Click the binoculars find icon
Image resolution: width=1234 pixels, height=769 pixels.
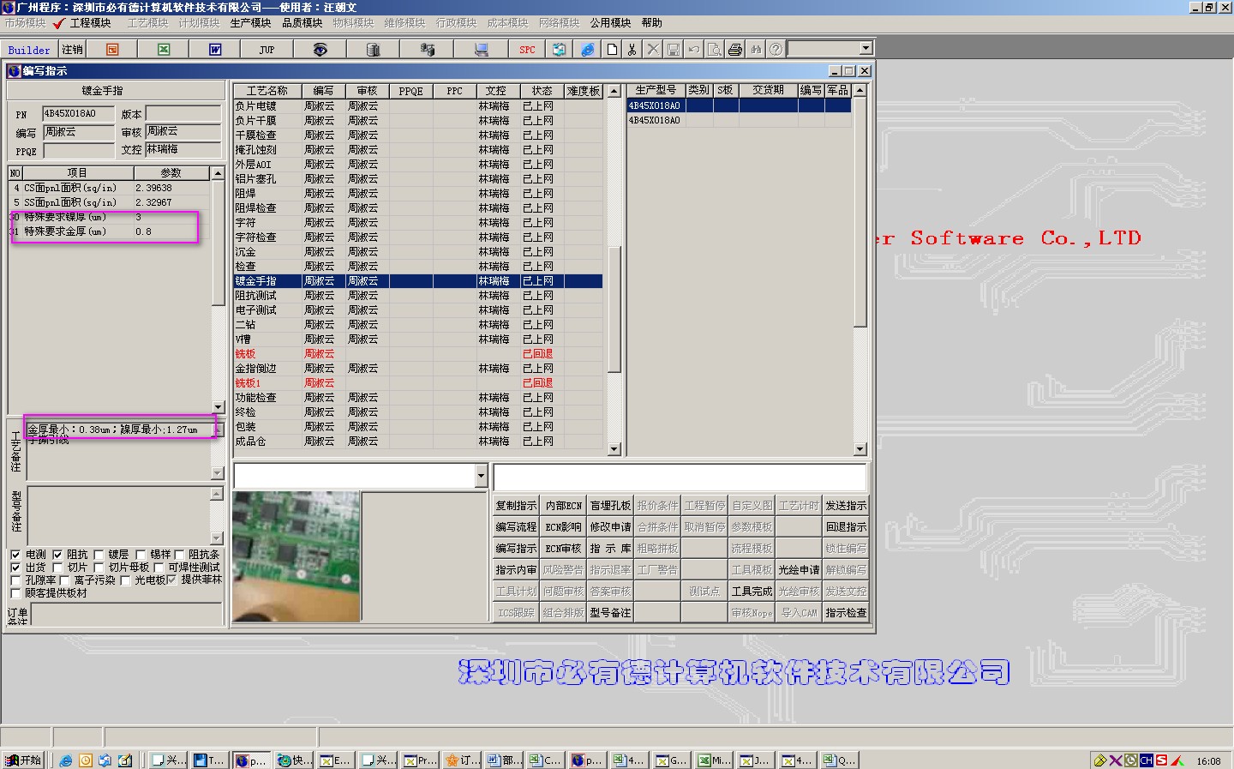pyautogui.click(x=756, y=50)
